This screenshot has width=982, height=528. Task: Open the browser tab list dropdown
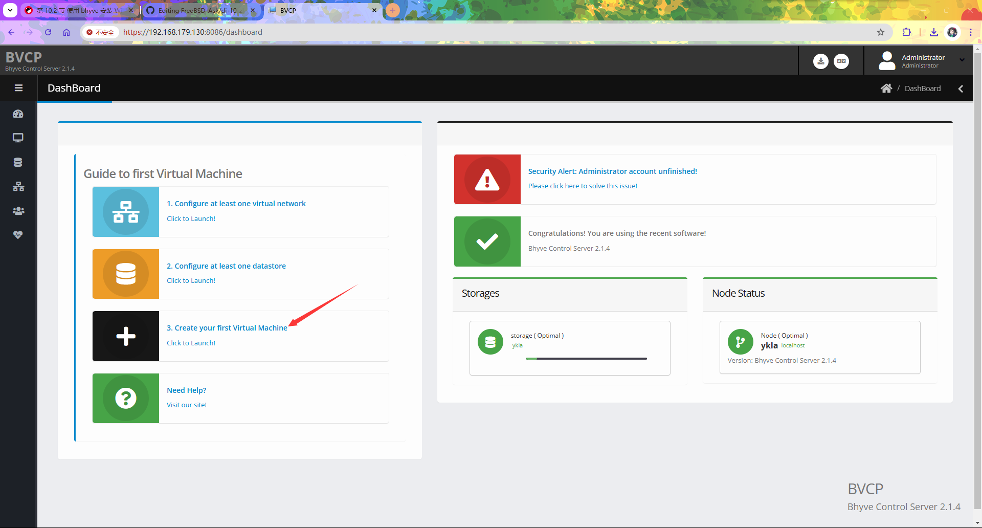coord(10,10)
